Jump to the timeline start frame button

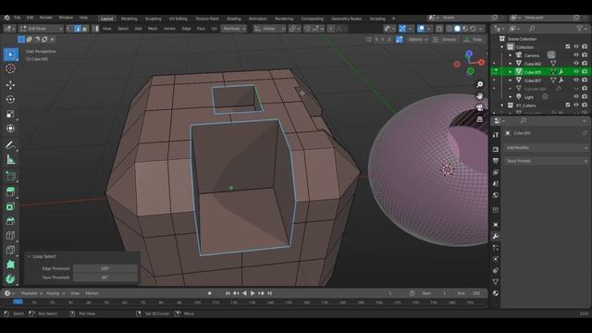228,293
